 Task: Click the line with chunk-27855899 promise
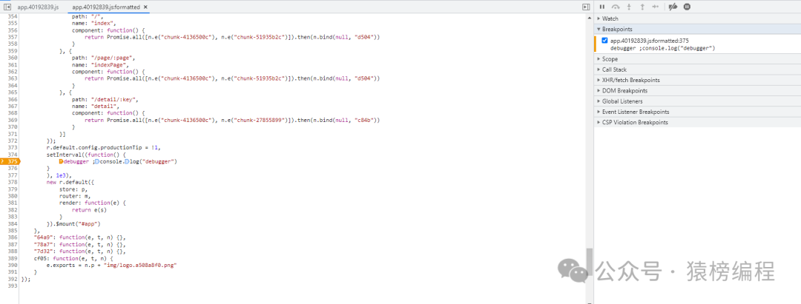point(232,120)
